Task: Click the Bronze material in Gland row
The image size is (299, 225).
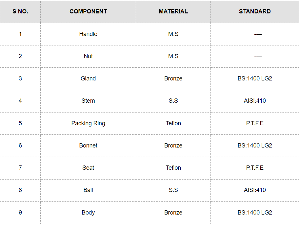Action: tap(173, 78)
